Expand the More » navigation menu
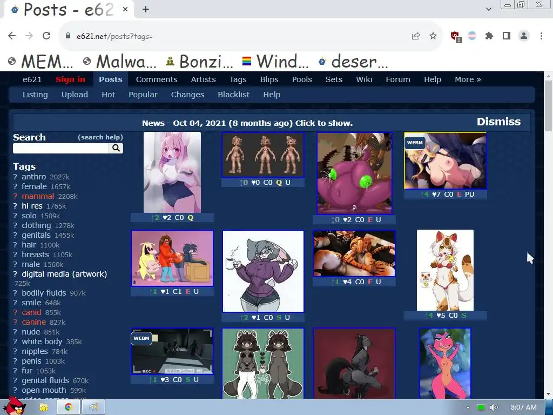Viewport: 553px width, 415px height. point(468,79)
